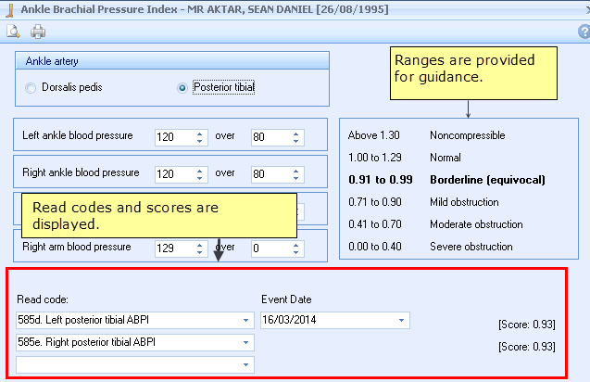Click the right arm diastolic field showing 0

(x=270, y=248)
